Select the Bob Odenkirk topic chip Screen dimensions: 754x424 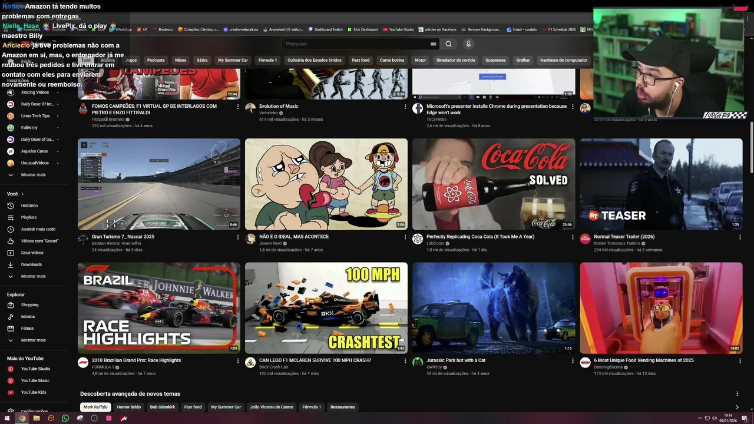(162, 407)
